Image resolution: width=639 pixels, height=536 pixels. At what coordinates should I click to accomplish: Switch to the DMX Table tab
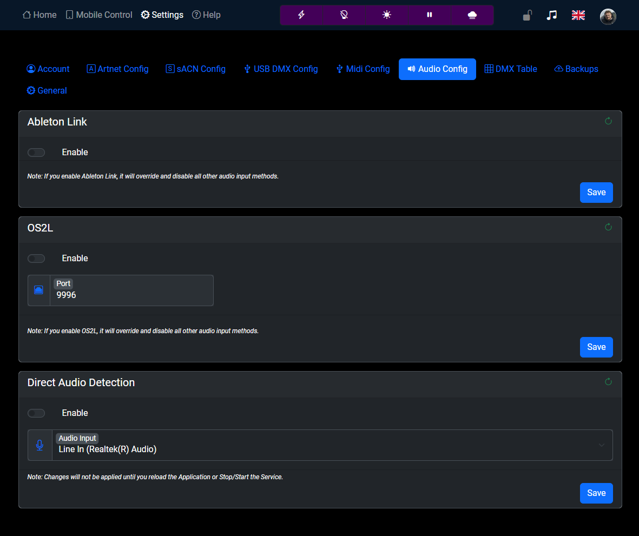click(510, 69)
